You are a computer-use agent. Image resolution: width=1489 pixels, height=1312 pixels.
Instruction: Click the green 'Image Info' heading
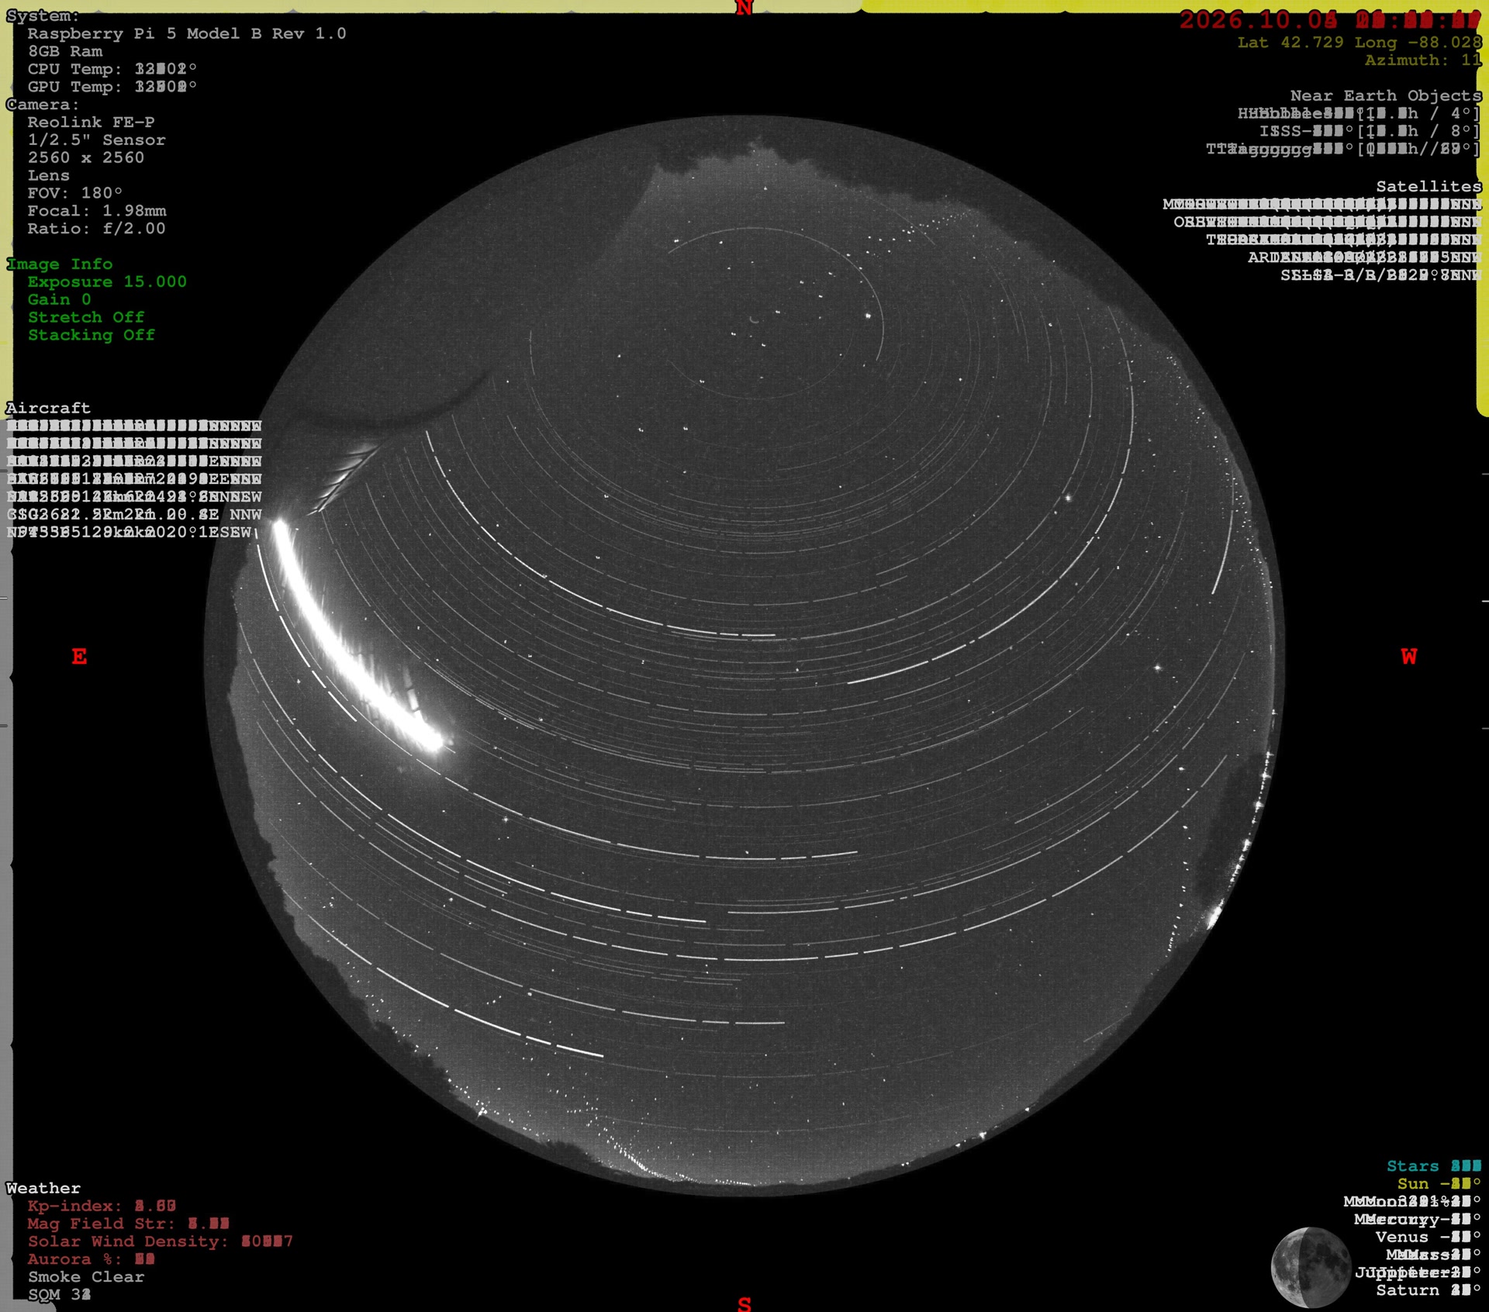click(x=60, y=264)
